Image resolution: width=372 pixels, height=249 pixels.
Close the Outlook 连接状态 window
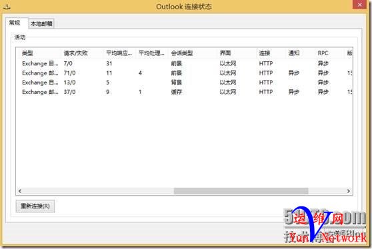359,5
